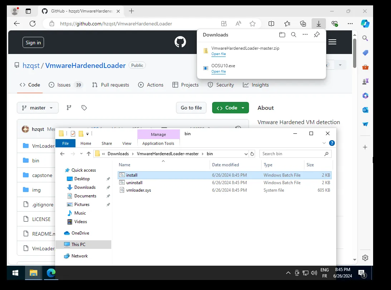Open the View ribbon tab
This screenshot has width=391, height=290.
point(127,143)
